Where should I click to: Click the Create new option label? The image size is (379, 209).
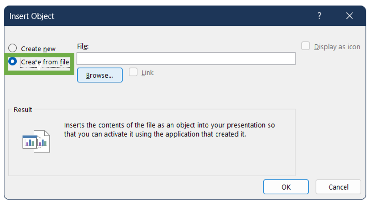38,48
